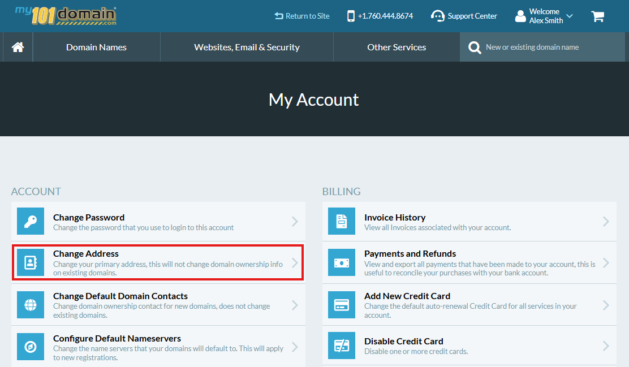Click the banknote icon for Payments and Refunds
This screenshot has height=367, width=629.
pyautogui.click(x=342, y=263)
